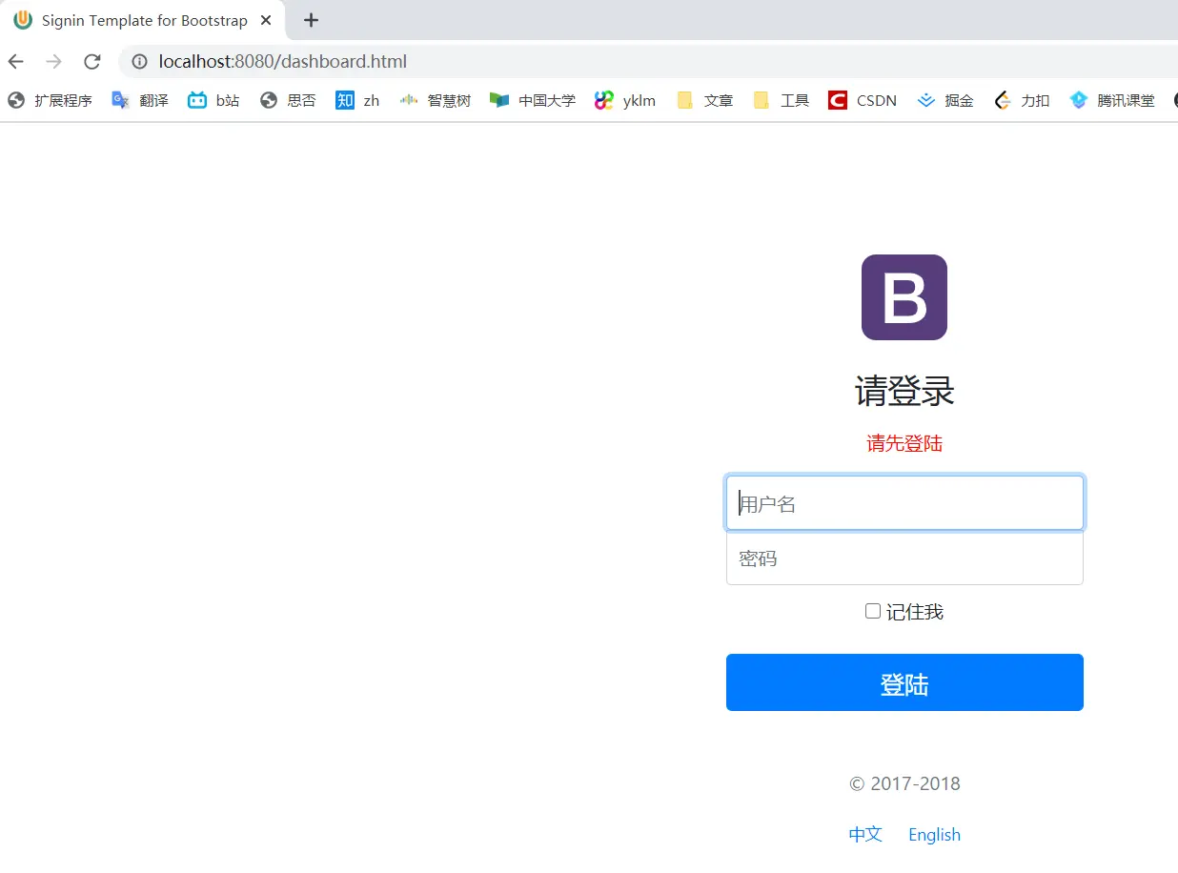1178x873 pixels.
Task: Open the 掘金 bookmark
Action: coord(945,100)
